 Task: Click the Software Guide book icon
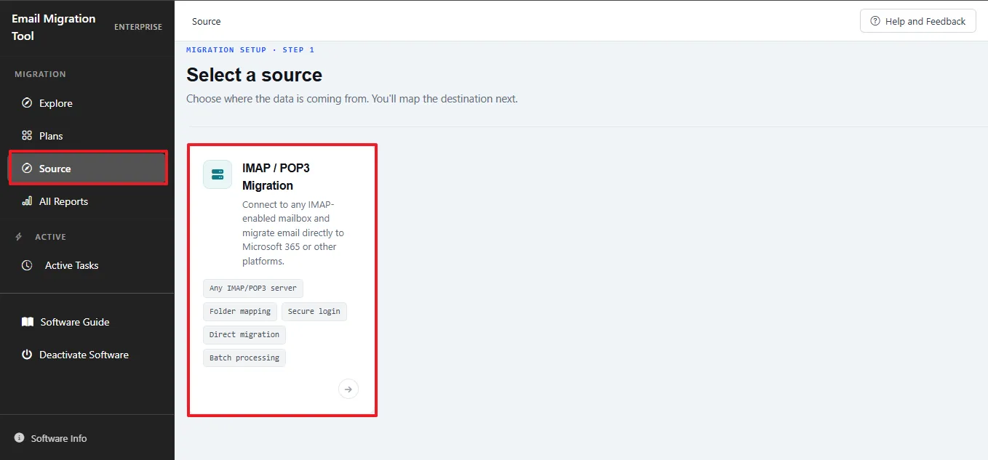pyautogui.click(x=27, y=322)
